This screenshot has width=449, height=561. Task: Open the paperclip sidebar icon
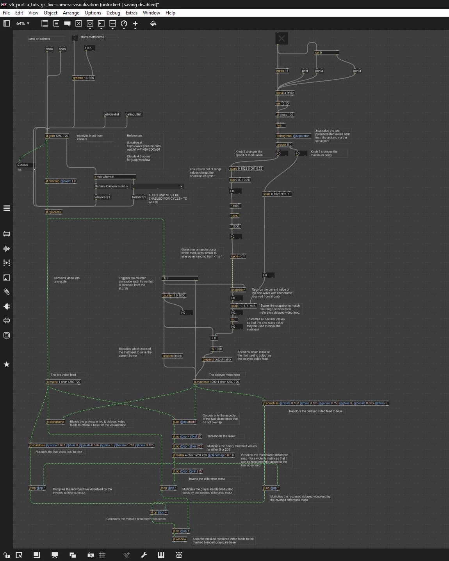click(x=7, y=291)
